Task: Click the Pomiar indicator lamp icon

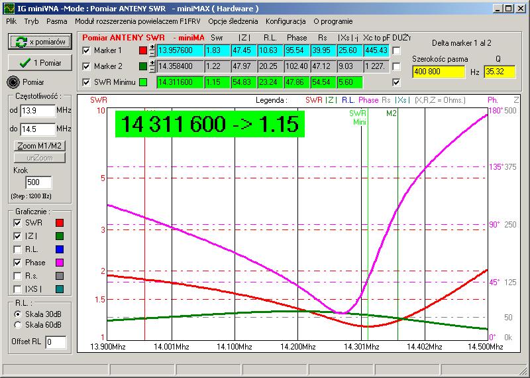Action: click(13, 82)
